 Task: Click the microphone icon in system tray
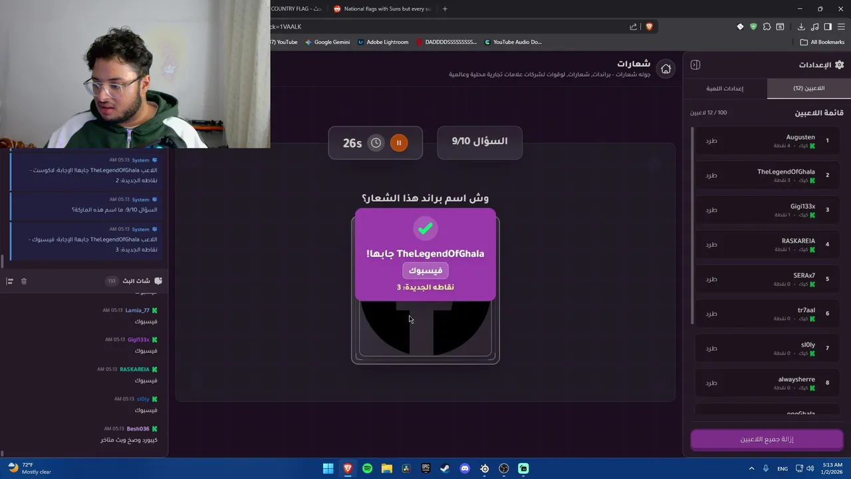(766, 468)
